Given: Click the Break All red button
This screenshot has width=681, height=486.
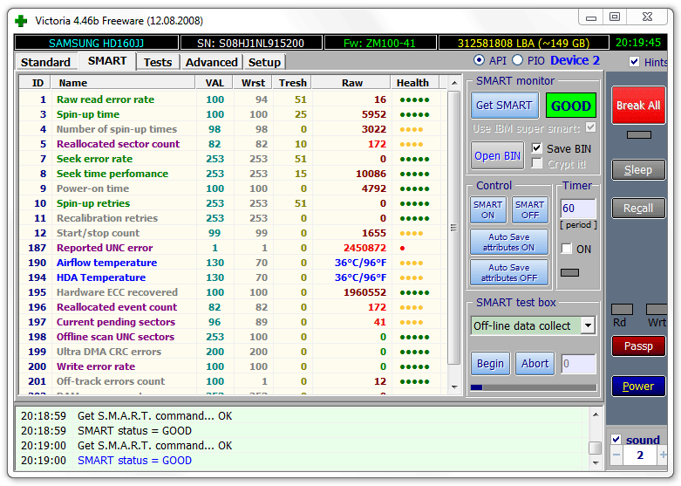Looking at the screenshot, I should [x=637, y=106].
